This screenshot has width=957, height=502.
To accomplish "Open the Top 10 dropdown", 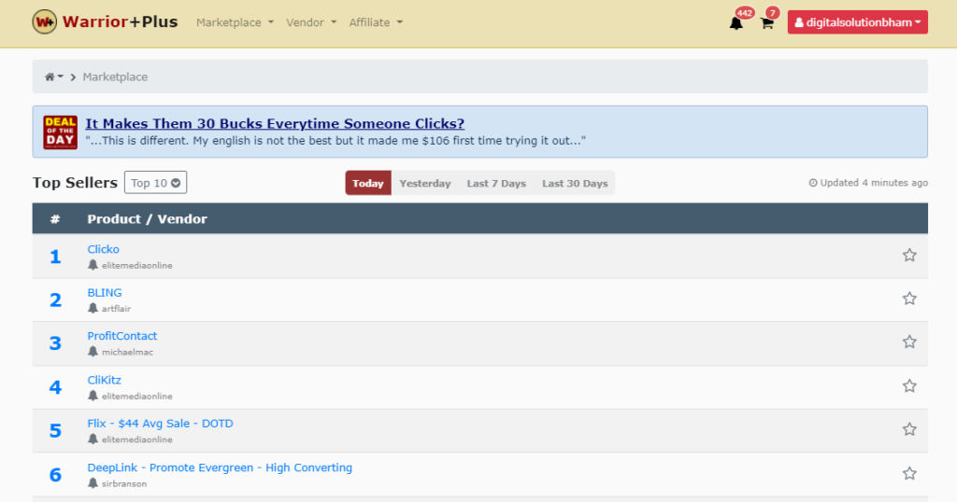I will click(156, 183).
